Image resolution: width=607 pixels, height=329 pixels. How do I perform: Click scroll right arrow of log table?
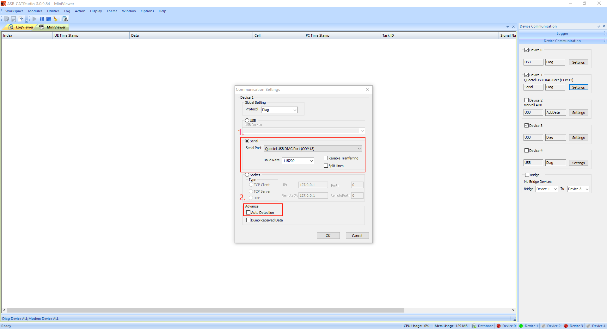coord(513,310)
